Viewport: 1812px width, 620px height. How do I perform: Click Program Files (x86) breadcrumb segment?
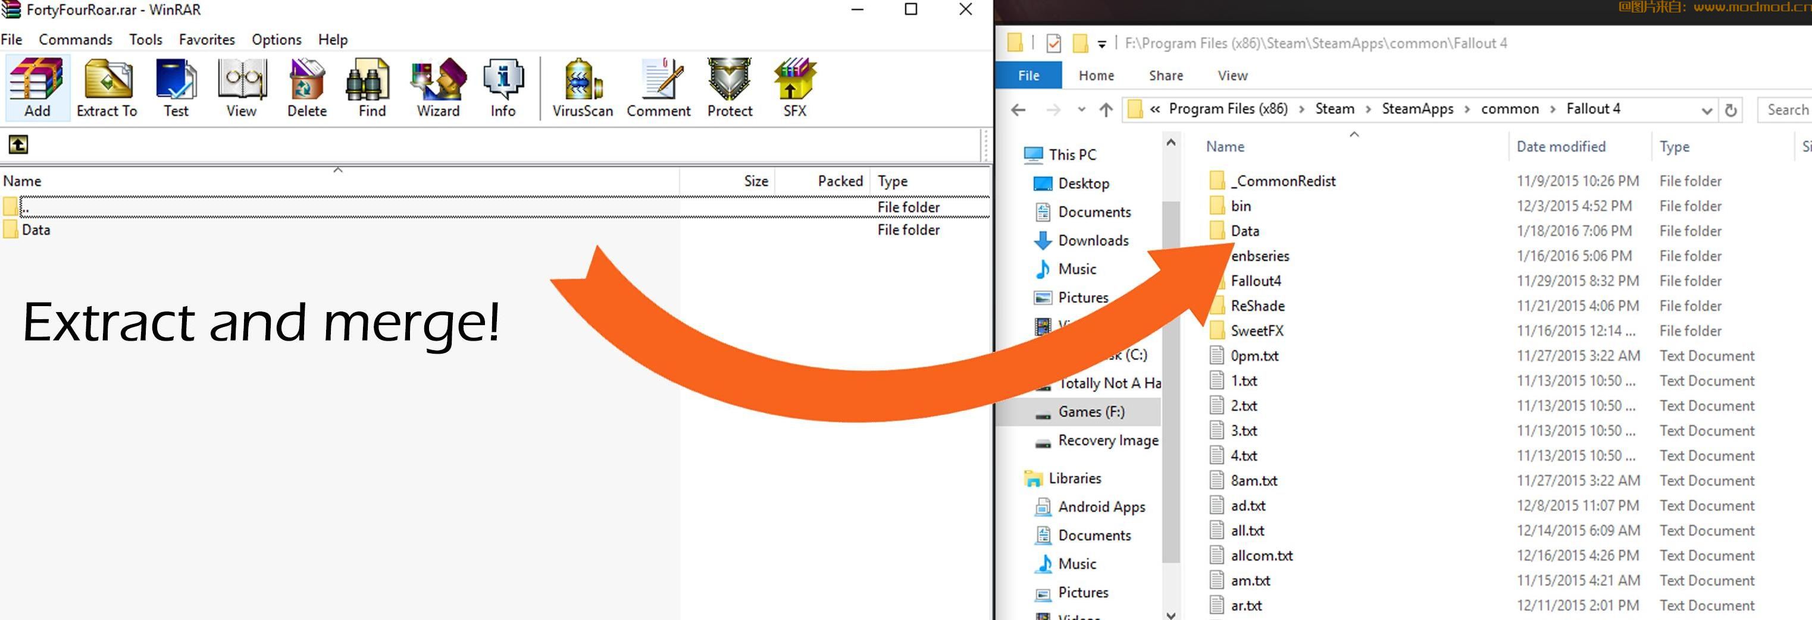[1228, 109]
